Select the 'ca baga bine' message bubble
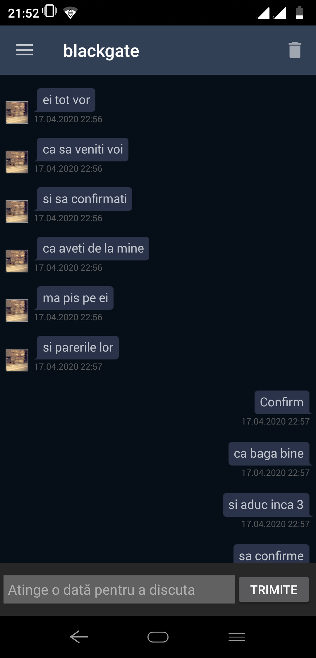 tap(269, 454)
